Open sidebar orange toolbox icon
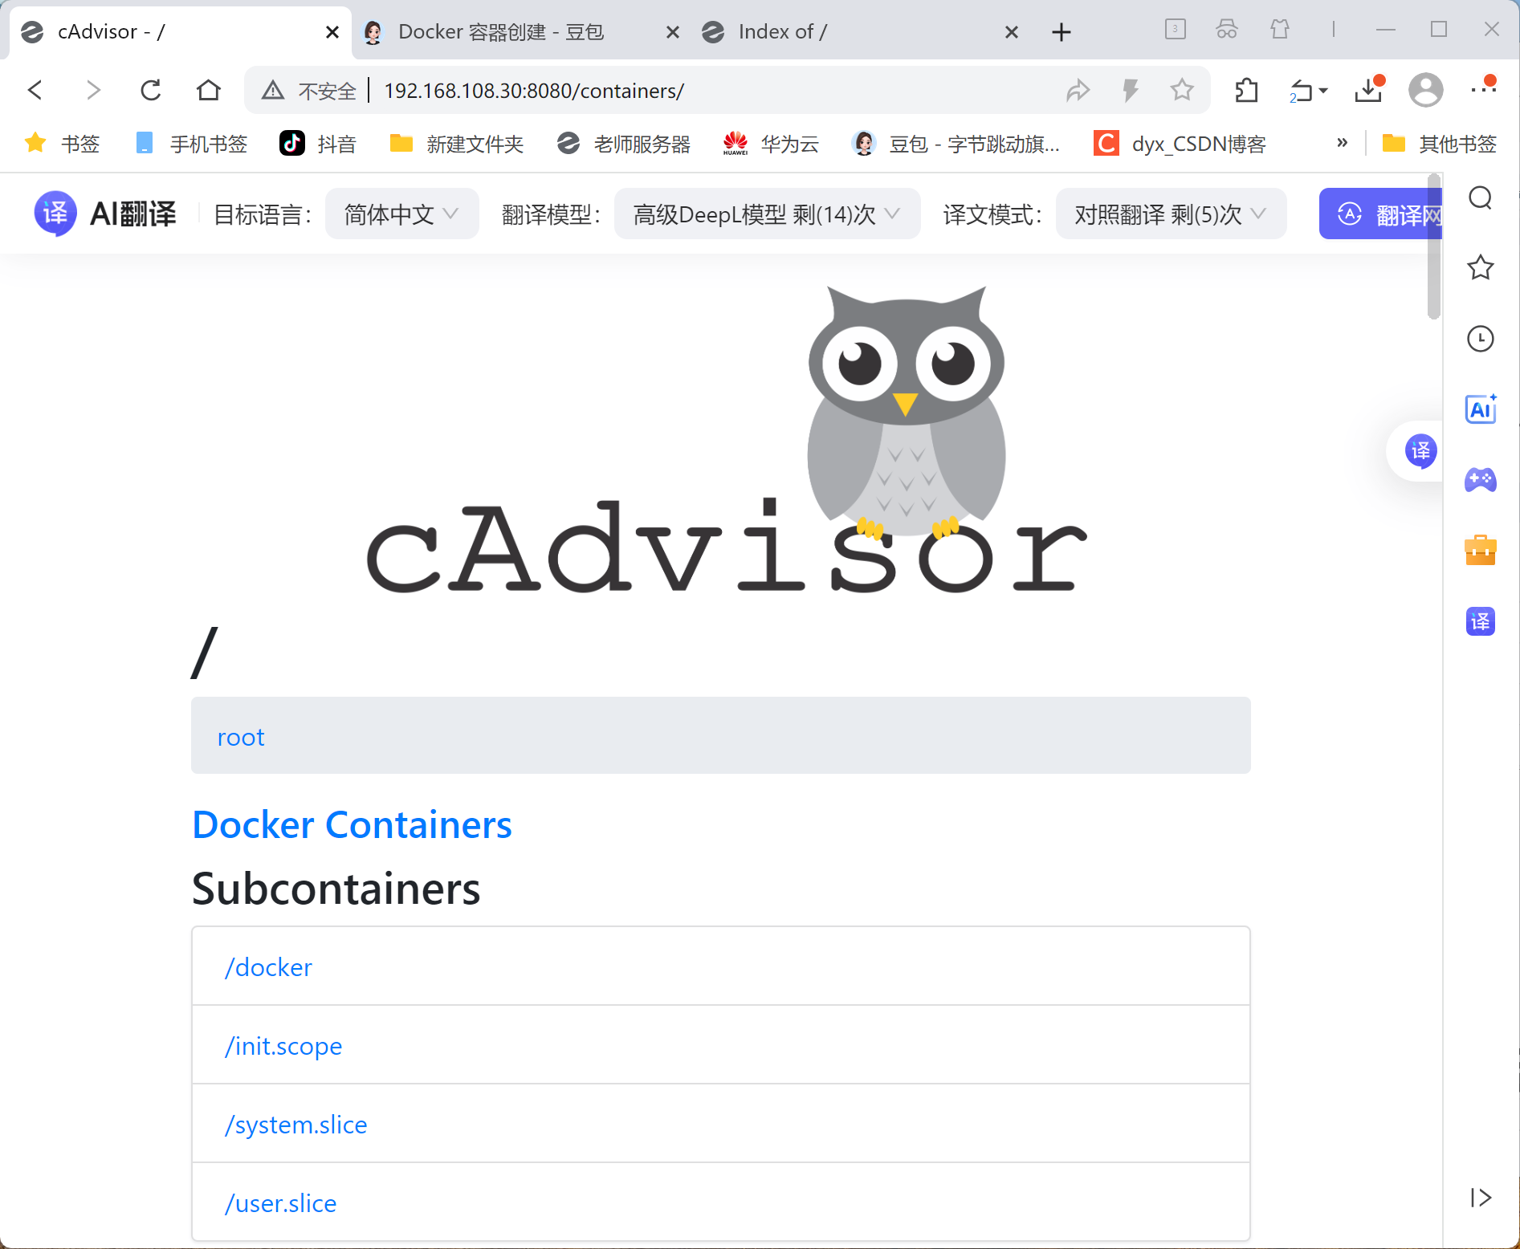 click(1481, 551)
